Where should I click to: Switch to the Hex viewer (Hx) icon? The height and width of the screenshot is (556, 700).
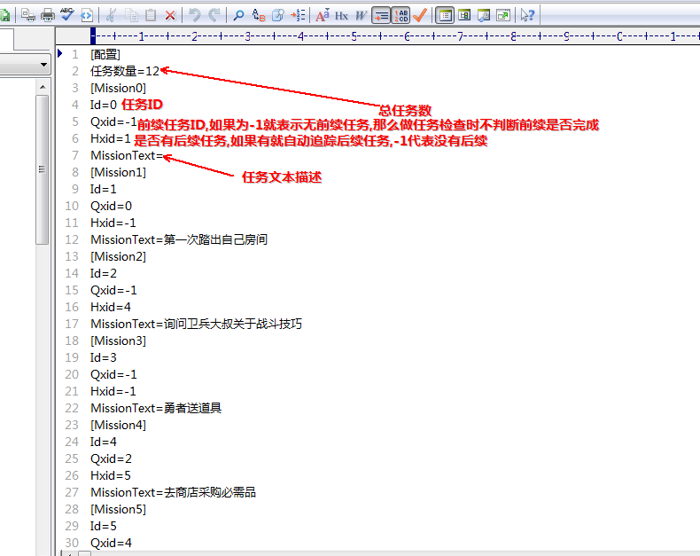341,16
